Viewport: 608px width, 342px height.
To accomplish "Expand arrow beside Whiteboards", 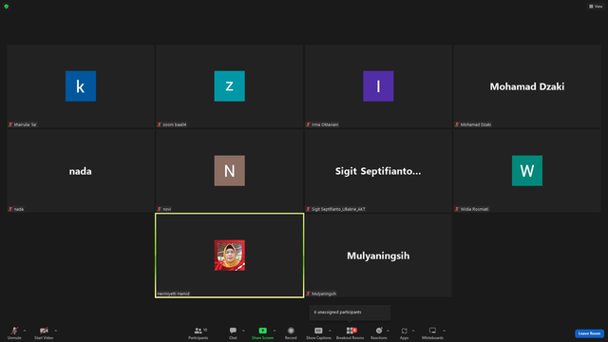I will pos(445,331).
